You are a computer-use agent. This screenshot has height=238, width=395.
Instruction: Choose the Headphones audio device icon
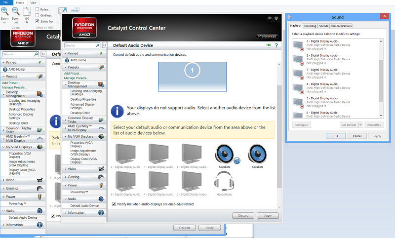click(x=224, y=181)
